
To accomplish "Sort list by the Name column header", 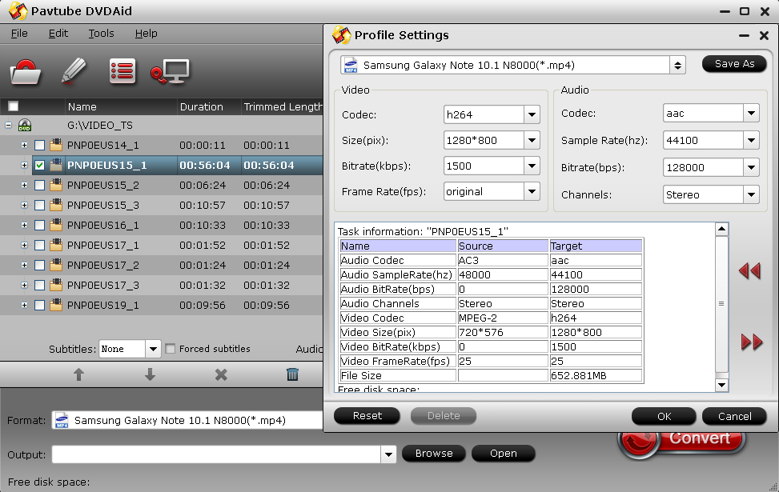I will tap(121, 106).
